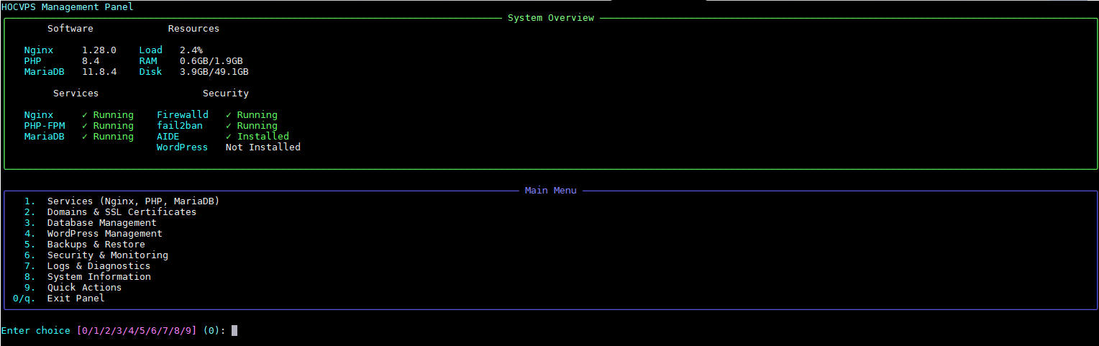This screenshot has width=1099, height=346.
Task: Open Quick Actions menu item
Action: click(84, 288)
